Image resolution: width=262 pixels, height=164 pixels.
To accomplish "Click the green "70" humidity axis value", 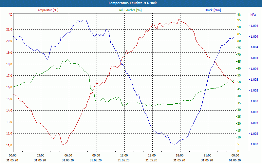I will pos(239,55).
